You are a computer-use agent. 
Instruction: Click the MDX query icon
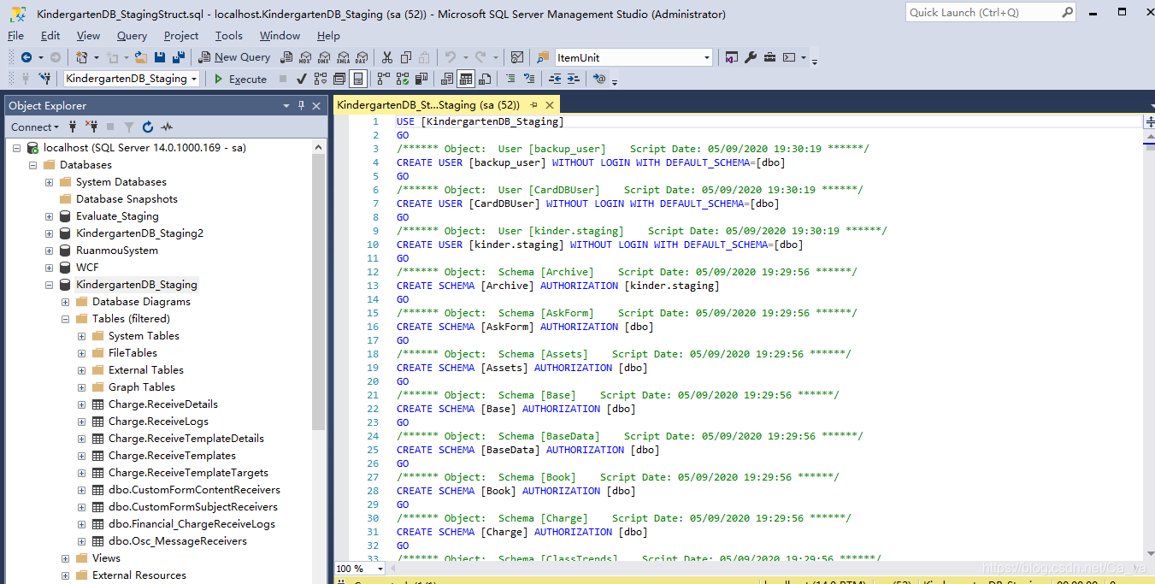305,57
